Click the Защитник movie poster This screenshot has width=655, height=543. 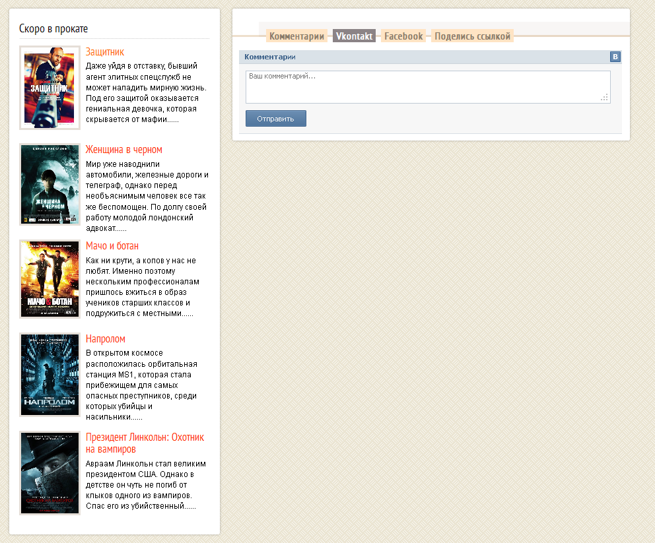point(50,88)
